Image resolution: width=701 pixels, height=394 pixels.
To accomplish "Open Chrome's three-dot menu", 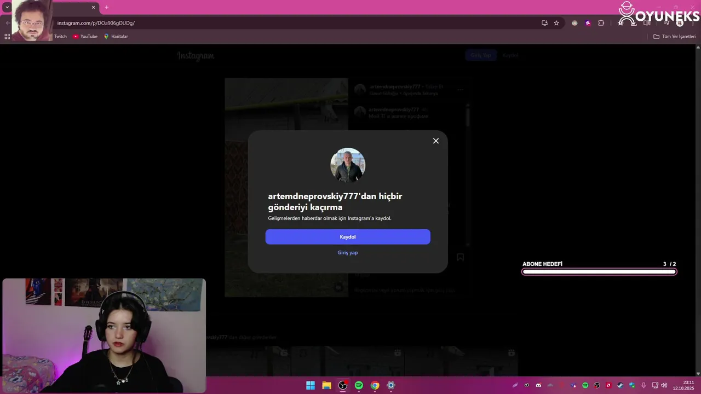I will tap(693, 23).
